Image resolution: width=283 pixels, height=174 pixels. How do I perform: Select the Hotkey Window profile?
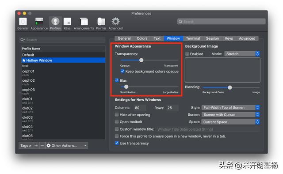pos(63,60)
